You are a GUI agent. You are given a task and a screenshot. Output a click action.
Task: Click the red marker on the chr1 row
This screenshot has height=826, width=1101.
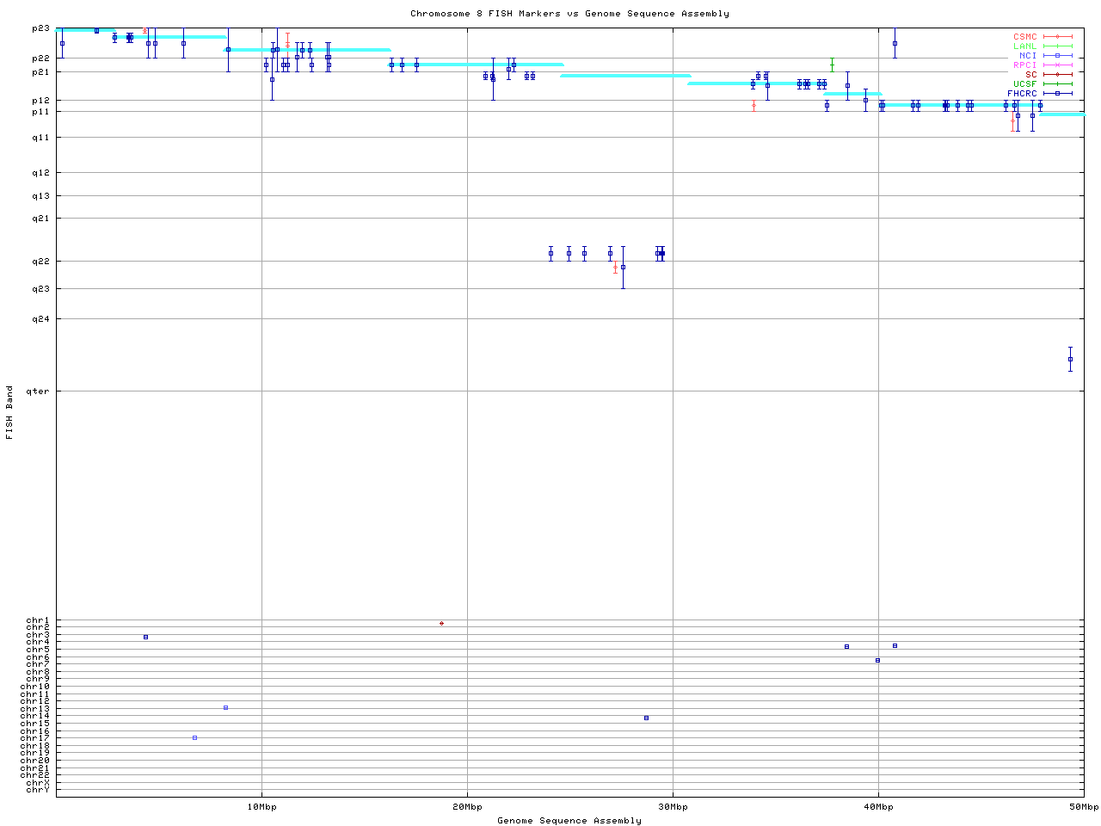[x=441, y=623]
